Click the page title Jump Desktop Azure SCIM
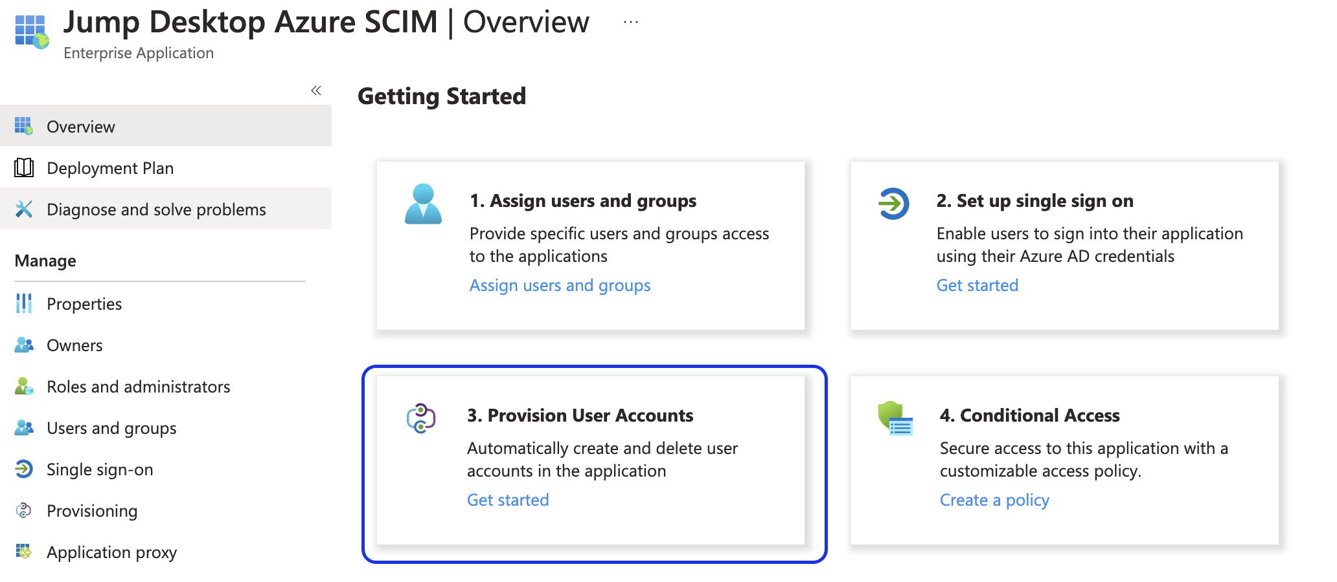Screen dimensions: 1337x582 click(x=250, y=22)
